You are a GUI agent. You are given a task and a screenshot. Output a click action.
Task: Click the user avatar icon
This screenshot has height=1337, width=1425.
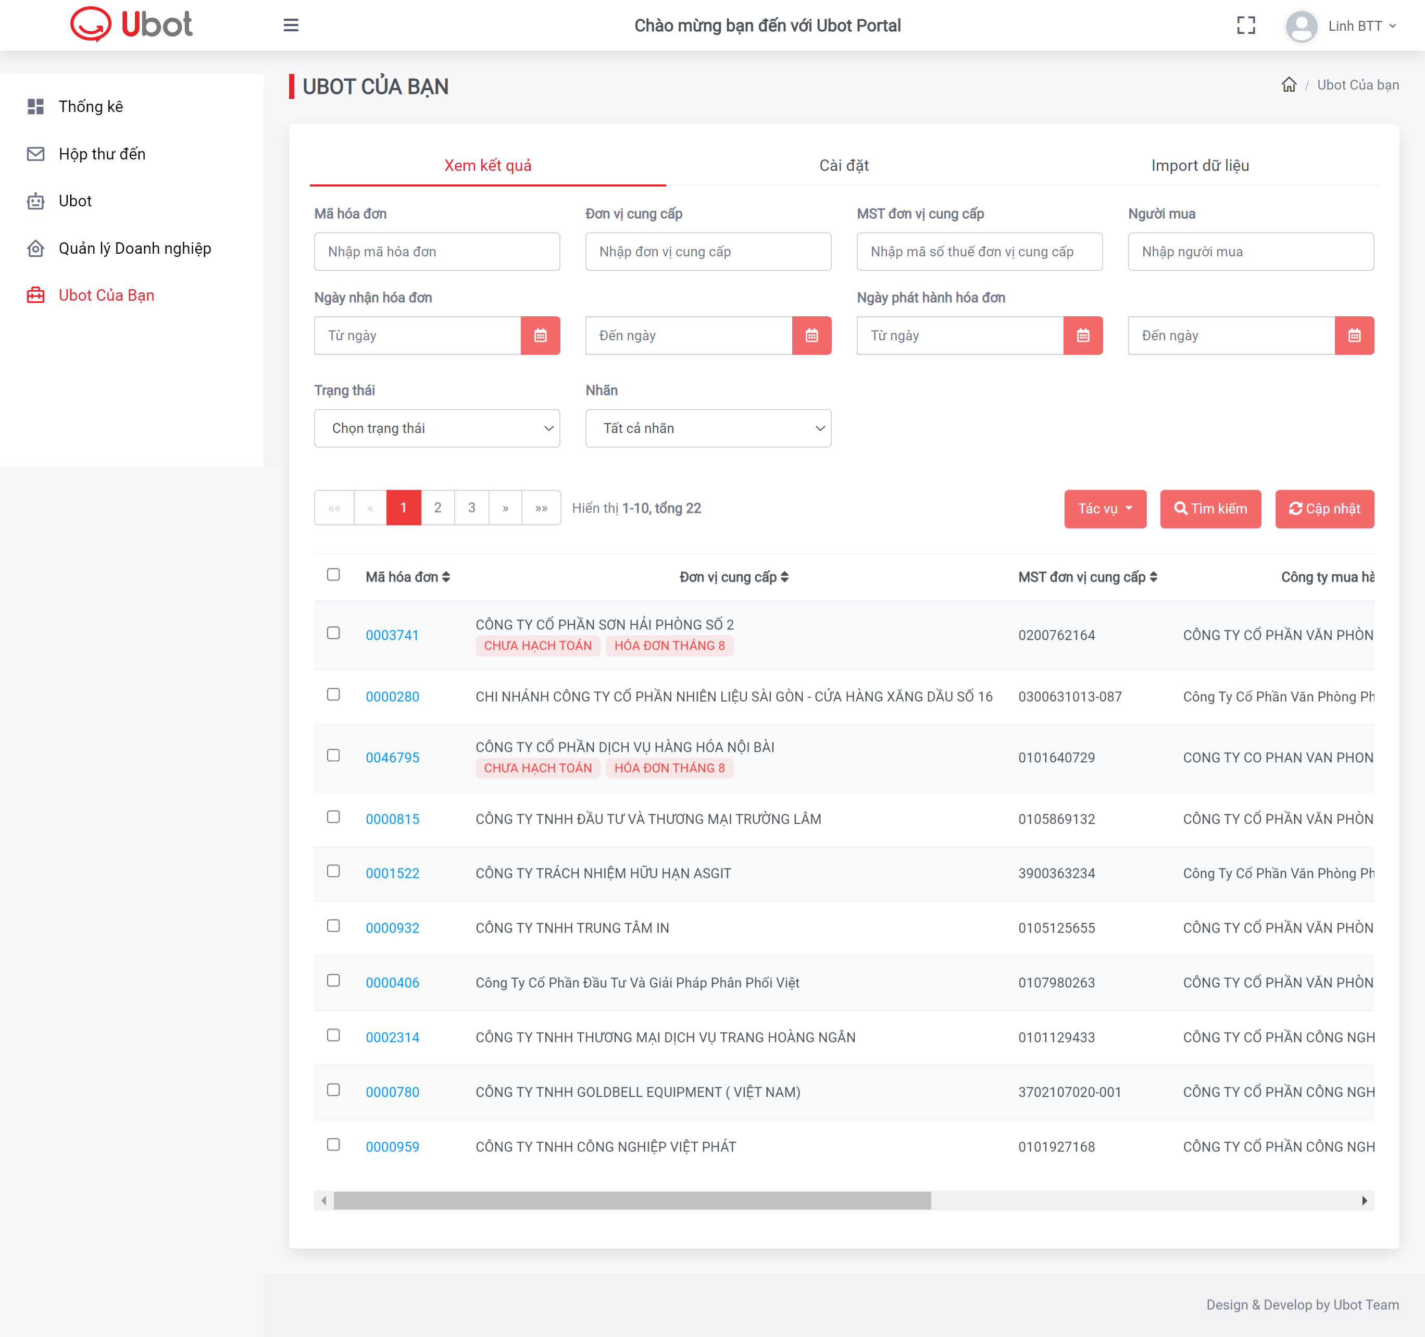coord(1301,27)
